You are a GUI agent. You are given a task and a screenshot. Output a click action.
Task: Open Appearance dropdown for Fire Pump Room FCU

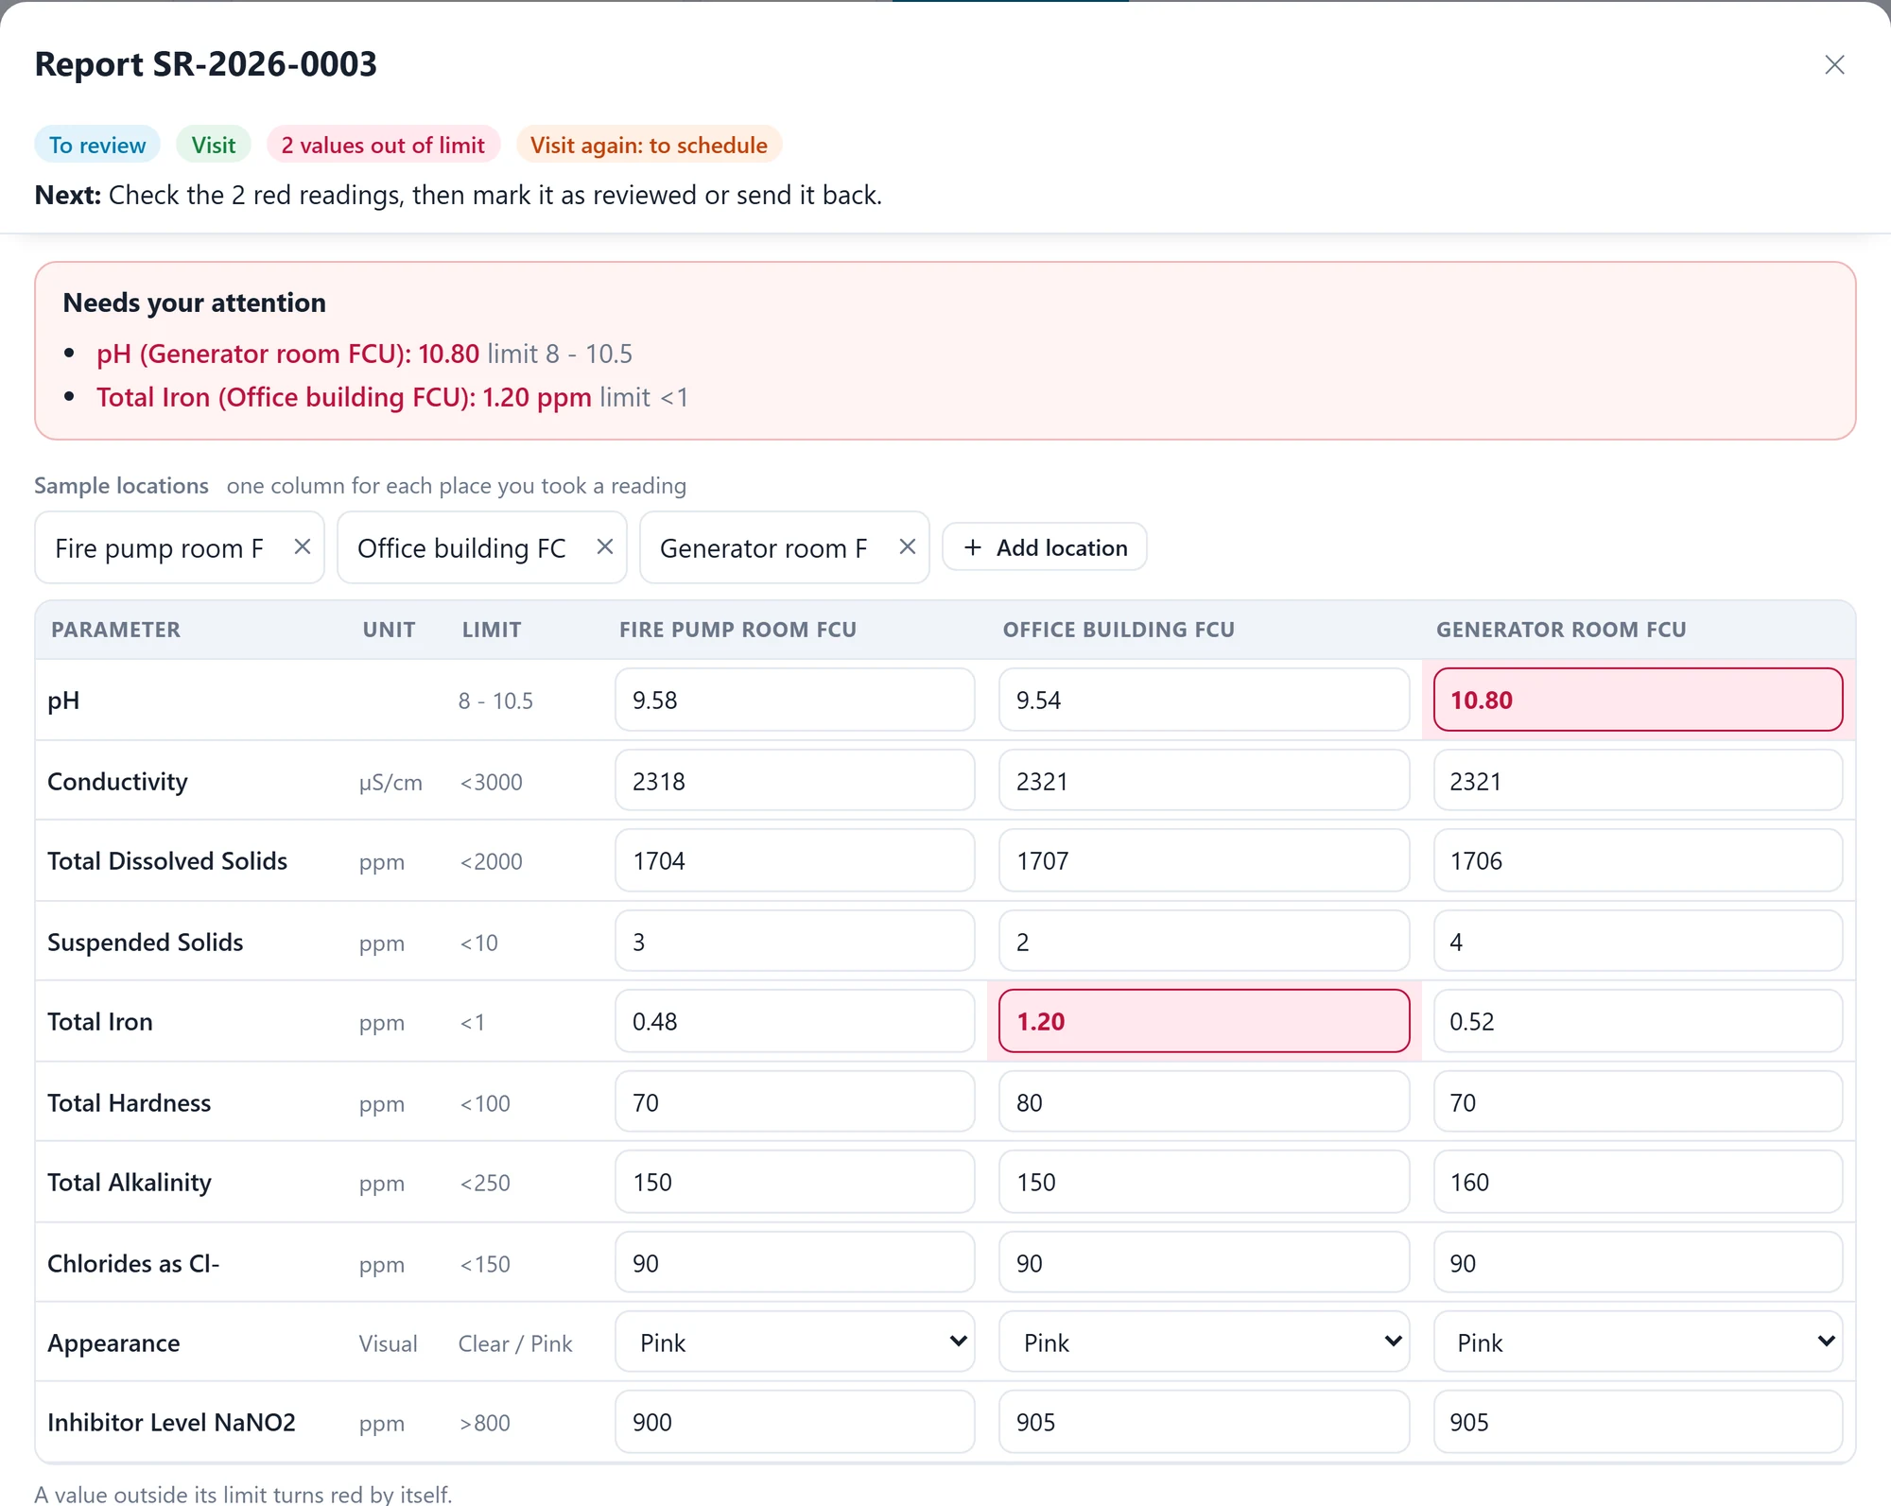(794, 1342)
